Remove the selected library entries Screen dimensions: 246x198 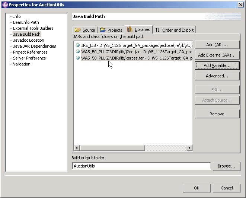(217, 114)
